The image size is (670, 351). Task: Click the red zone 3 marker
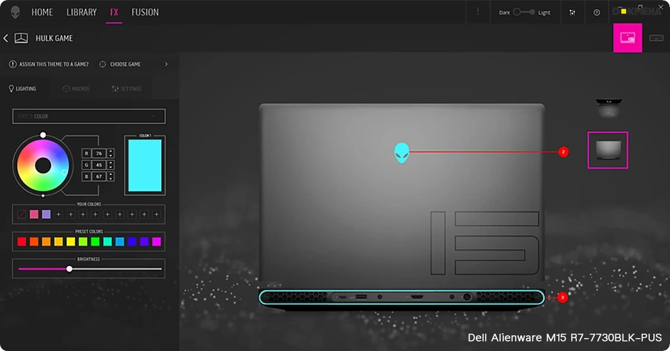click(x=562, y=298)
